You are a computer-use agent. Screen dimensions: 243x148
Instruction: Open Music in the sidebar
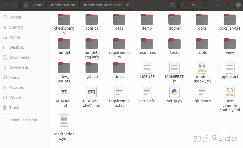tap(25, 77)
